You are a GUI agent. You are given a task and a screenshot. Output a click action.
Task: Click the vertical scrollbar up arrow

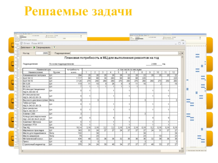[x=182, y=57]
